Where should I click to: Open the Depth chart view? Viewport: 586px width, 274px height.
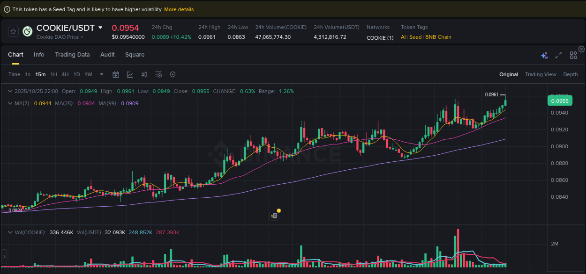click(x=571, y=74)
